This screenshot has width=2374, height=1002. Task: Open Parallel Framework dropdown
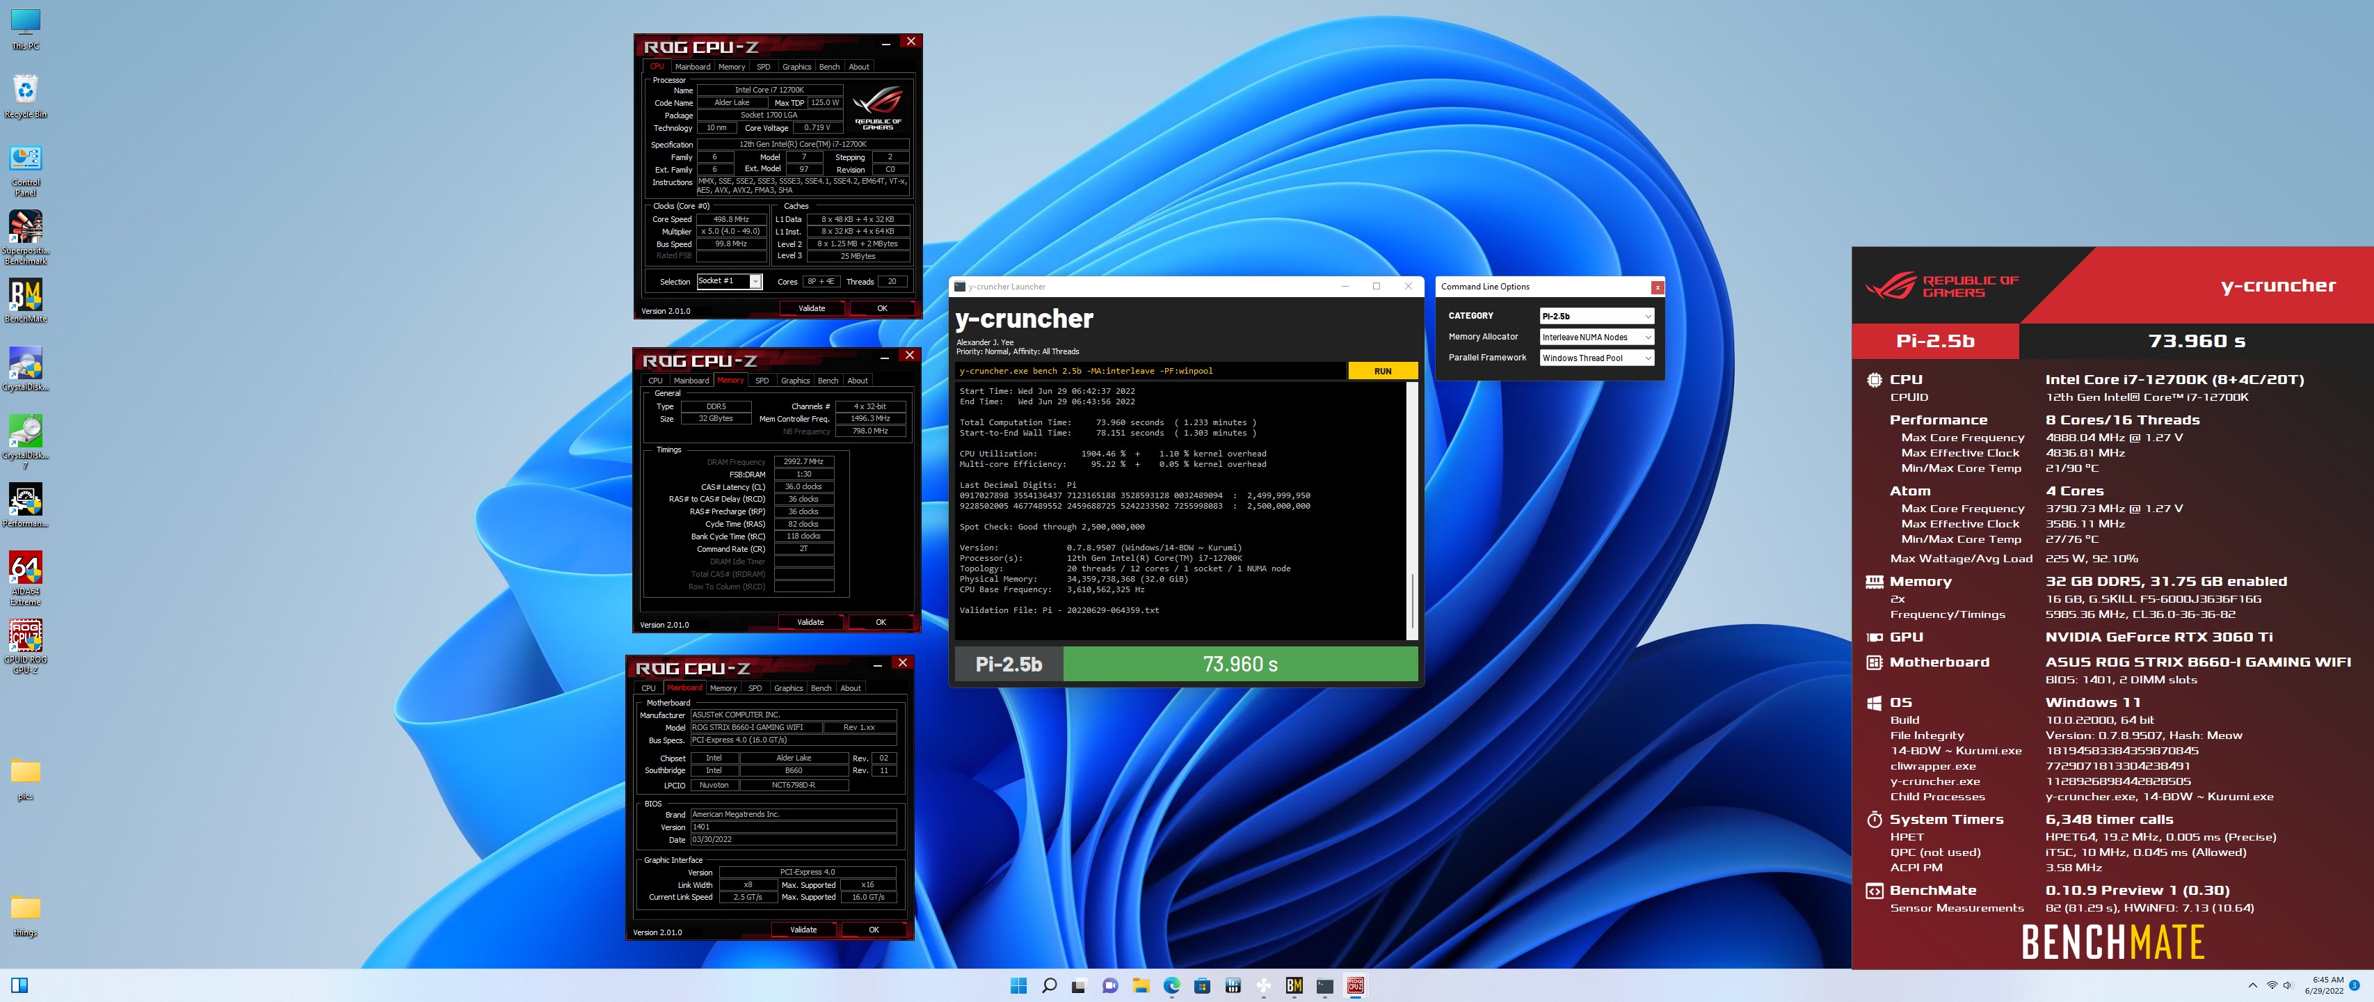[x=1597, y=358]
